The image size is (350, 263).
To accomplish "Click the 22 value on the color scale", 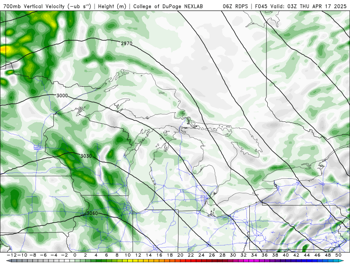I will point(191,255).
